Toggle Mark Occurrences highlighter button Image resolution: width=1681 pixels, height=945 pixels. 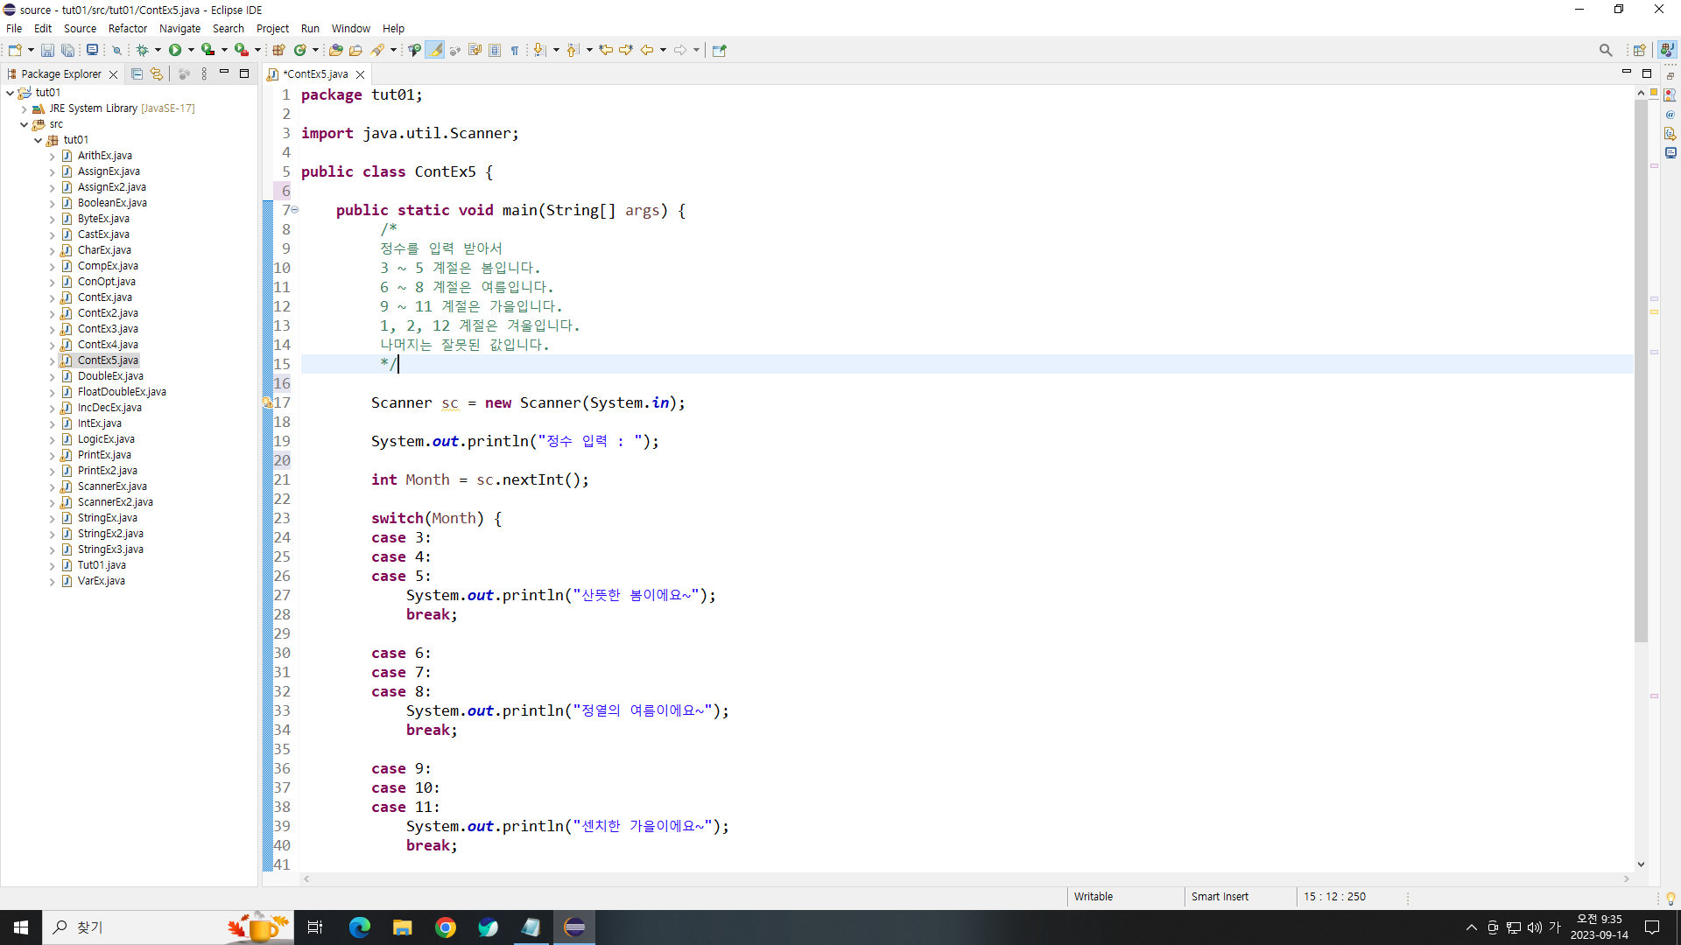(x=435, y=50)
